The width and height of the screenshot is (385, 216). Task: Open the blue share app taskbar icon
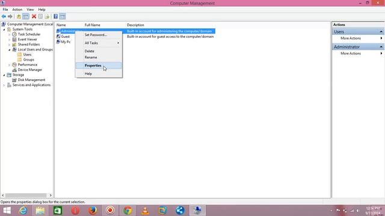click(x=180, y=211)
